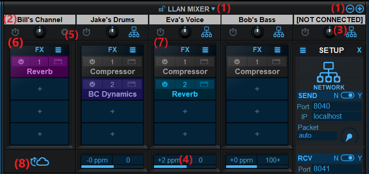Image resolution: width=369 pixels, height=174 pixels.
Task: Add a channel with the plus button
Action: [360, 9]
